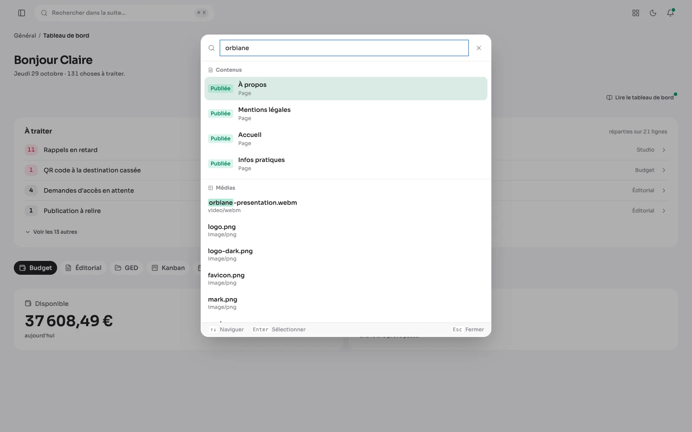The image size is (692, 432).
Task: Choose mark.png media file
Action: [x=346, y=303]
